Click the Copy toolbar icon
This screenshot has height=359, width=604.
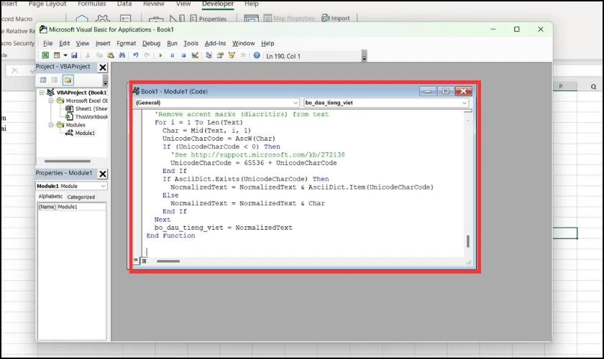tap(99, 55)
